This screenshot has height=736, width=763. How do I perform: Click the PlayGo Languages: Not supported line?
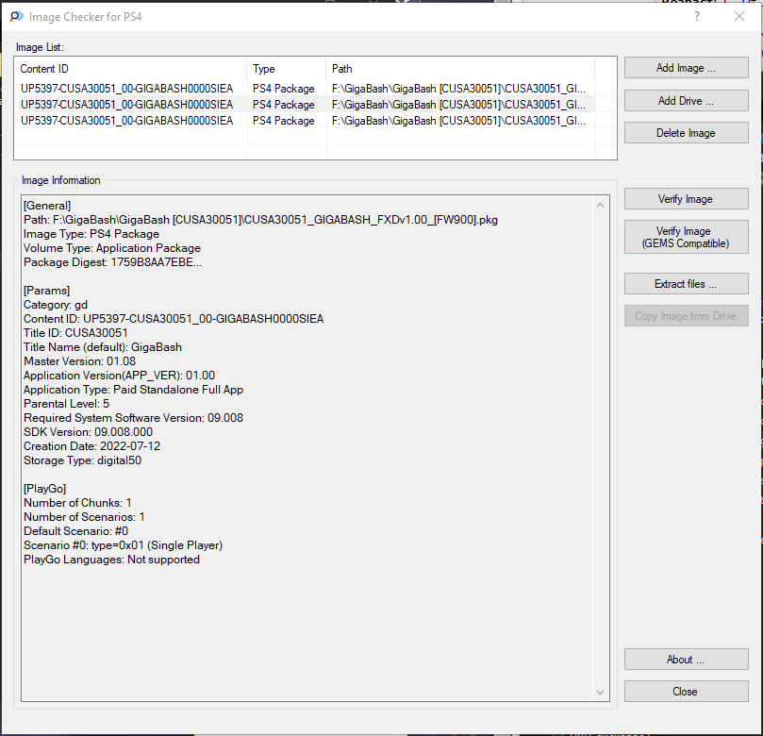(x=111, y=560)
